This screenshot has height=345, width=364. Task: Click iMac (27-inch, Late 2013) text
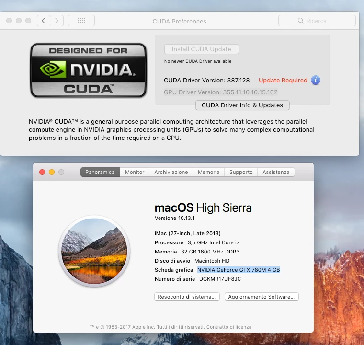coord(188,233)
